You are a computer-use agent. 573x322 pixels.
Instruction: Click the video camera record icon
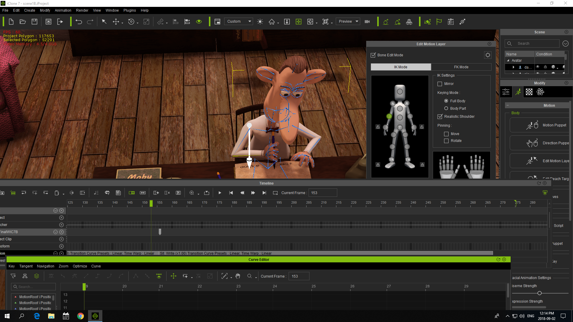click(x=367, y=21)
